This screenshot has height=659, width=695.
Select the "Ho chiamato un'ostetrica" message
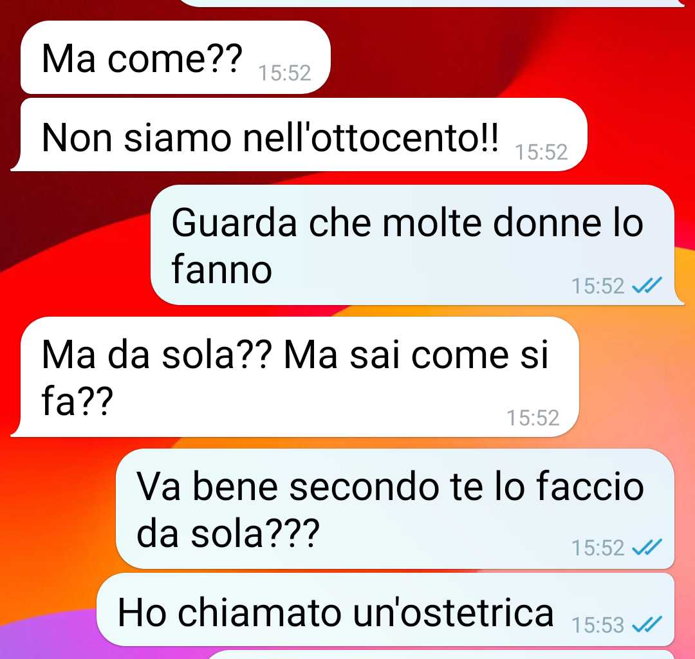coord(385,609)
